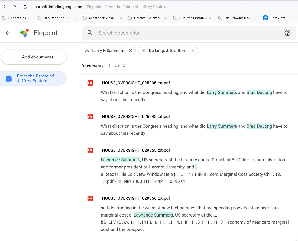Image resolution: width=298 pixels, height=241 pixels.
Task: Click highlighted Lawrence Summers in 029355 snippet
Action: [x=121, y=160]
